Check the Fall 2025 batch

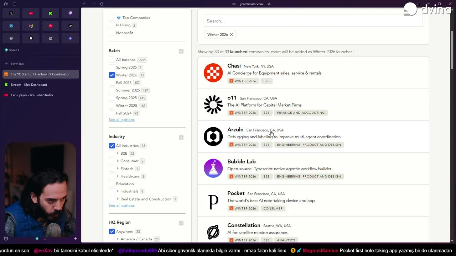112,82
